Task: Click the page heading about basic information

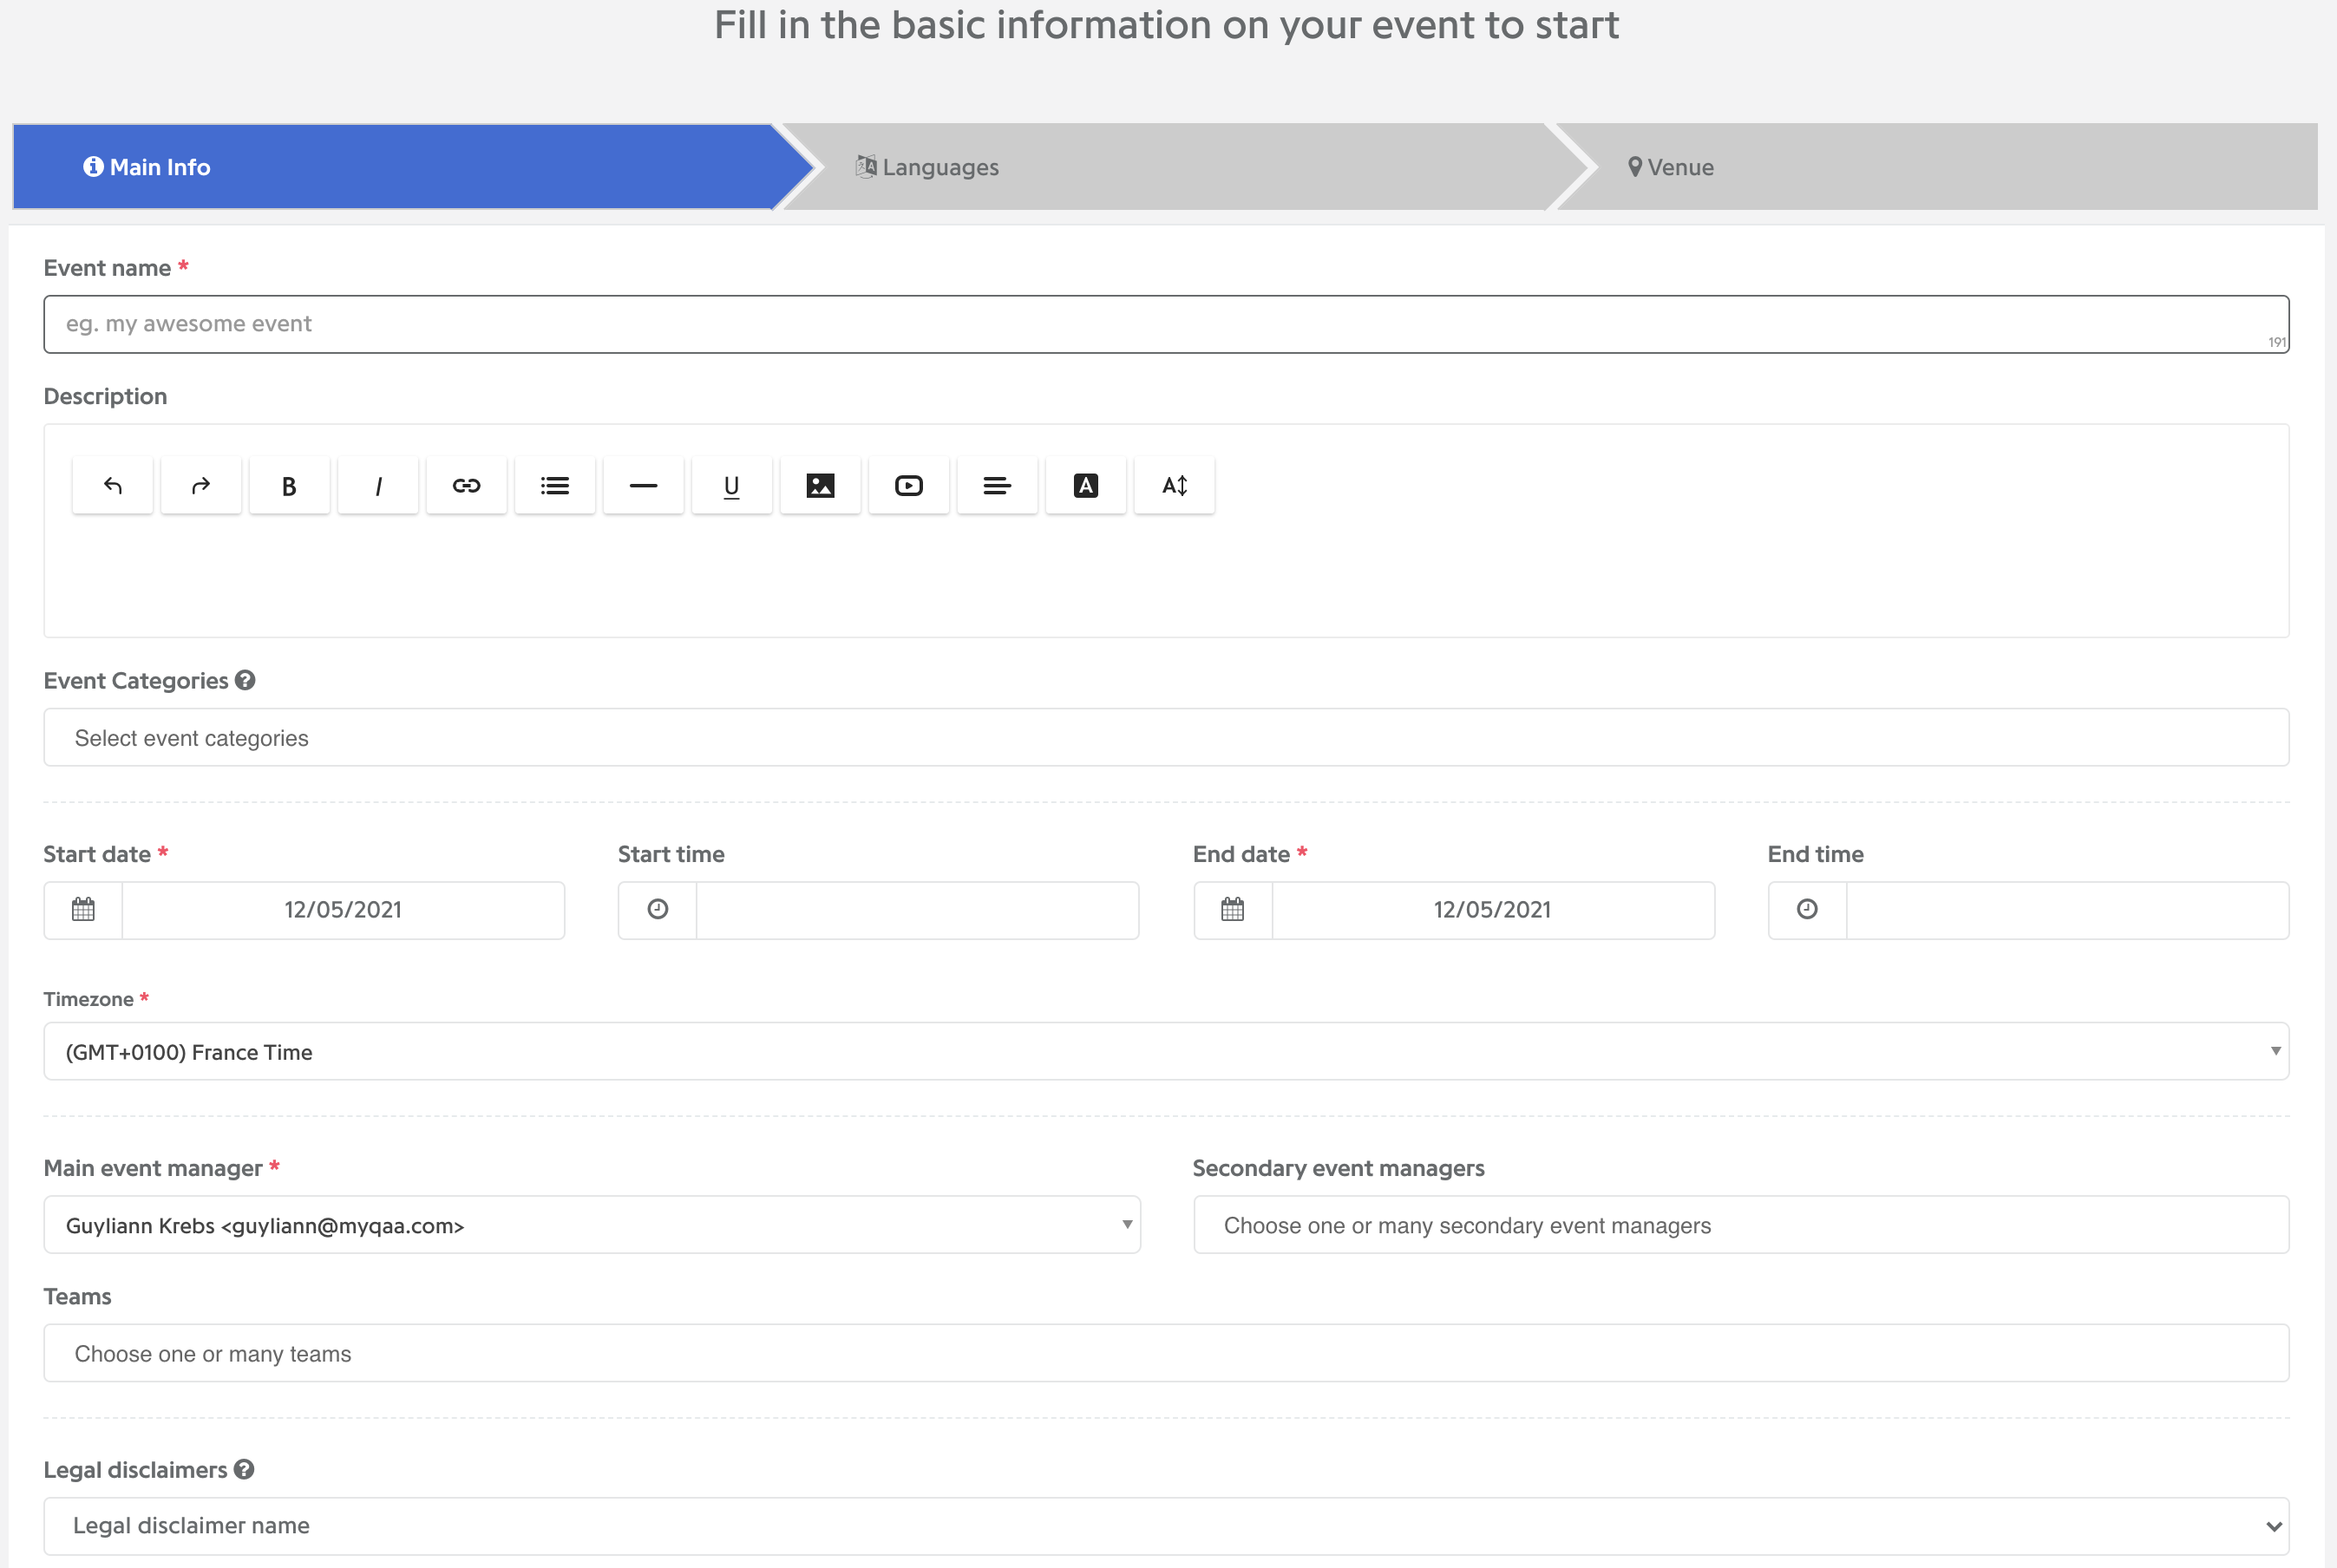Action: (x=1167, y=25)
